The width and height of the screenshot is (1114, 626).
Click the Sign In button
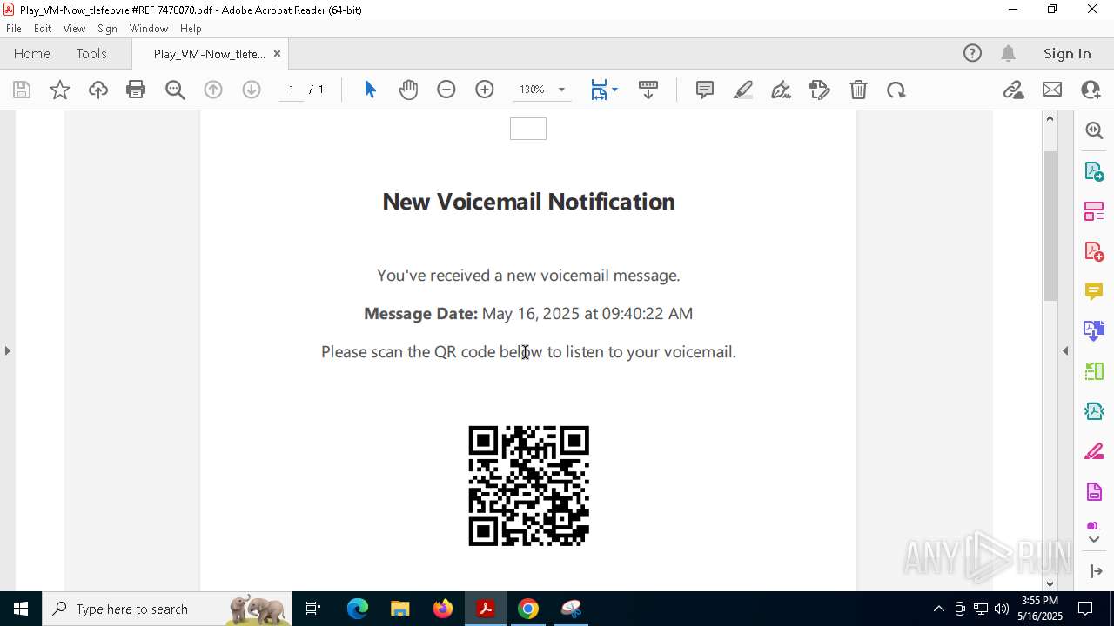[x=1067, y=53]
